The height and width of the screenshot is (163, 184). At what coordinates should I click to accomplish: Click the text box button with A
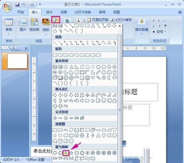pyautogui.click(x=80, y=21)
